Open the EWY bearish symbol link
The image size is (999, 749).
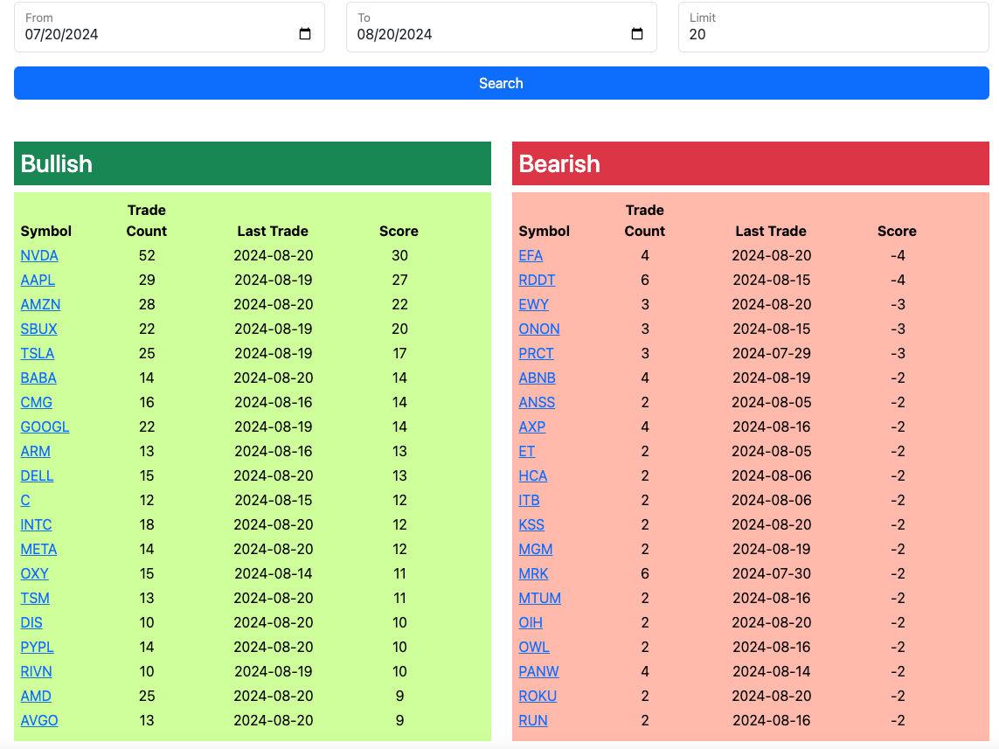point(534,304)
